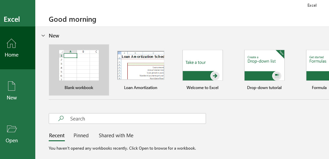Click the magnifier icon in Search box
Image resolution: width=329 pixels, height=159 pixels.
point(61,118)
